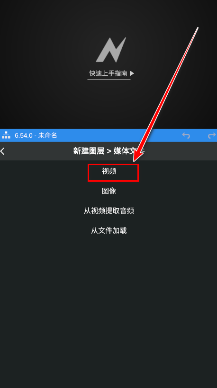Click the project title 6.54.0 - 未命名
Screen dimensions: 217x388
(x=36, y=135)
